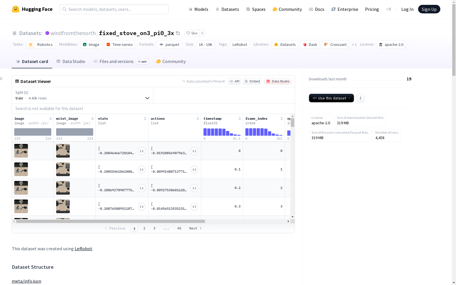Go to Spaces

click(x=256, y=9)
